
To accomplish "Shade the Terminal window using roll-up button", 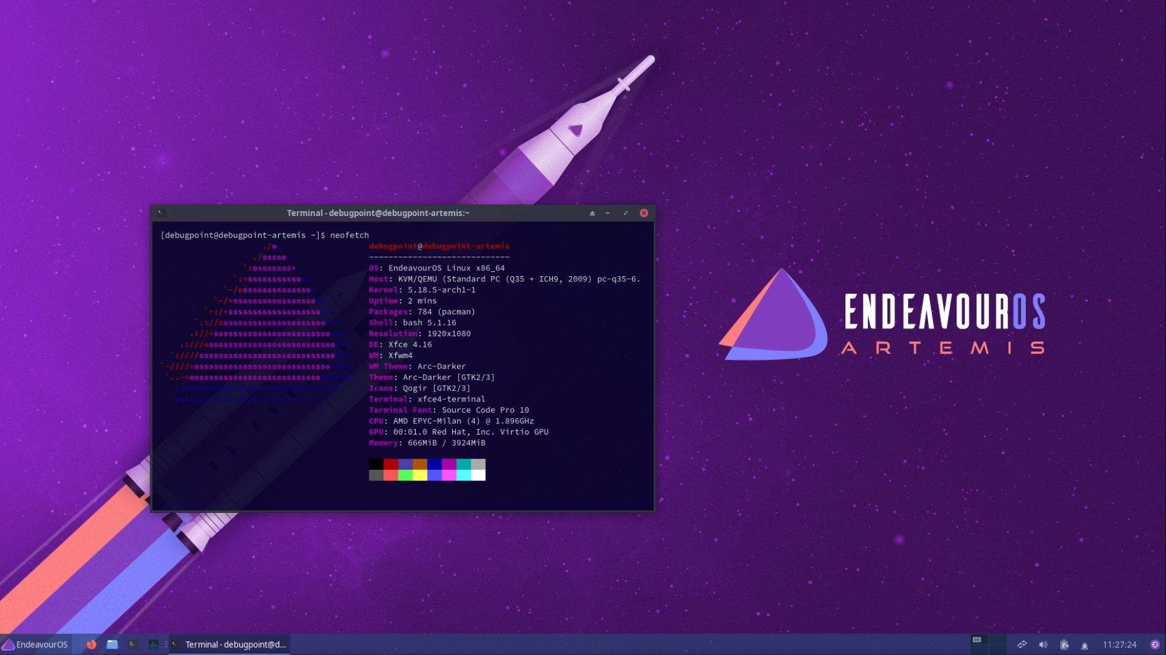I will pyautogui.click(x=592, y=213).
